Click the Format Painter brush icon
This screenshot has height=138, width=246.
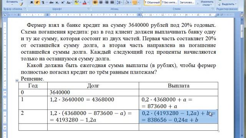tap(22, 4)
